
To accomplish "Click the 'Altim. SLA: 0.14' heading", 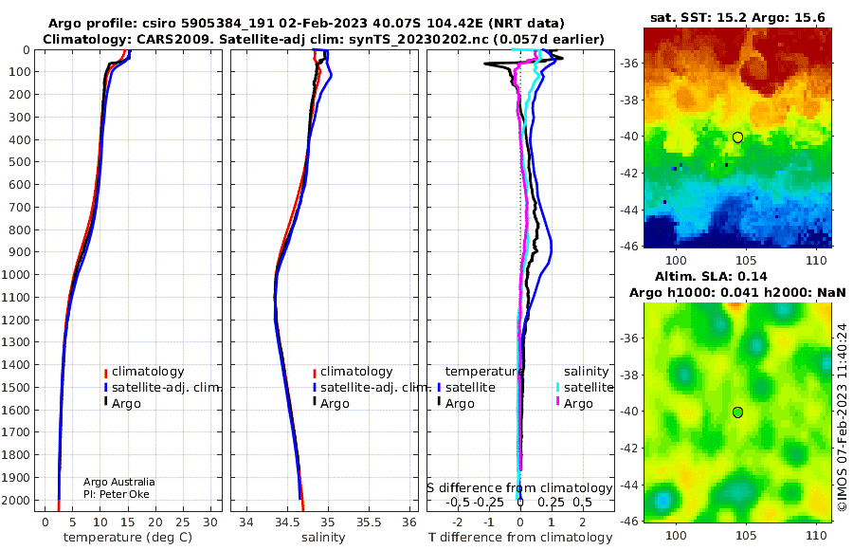I will 711,276.
